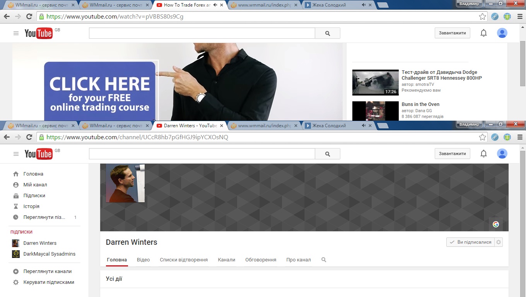Click Завантажити upload button in the channel window
The height and width of the screenshot is (297, 526).
tap(453, 154)
